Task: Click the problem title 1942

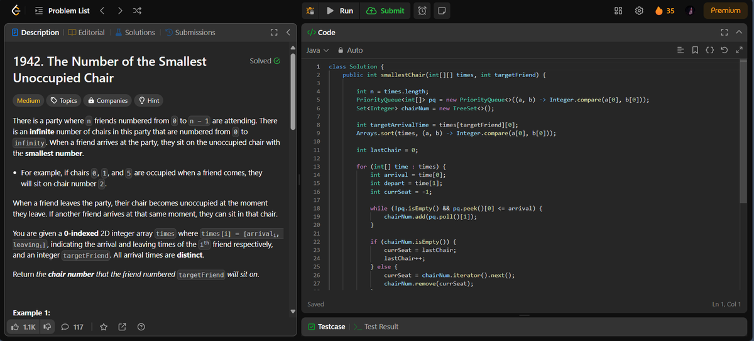Action: click(110, 70)
